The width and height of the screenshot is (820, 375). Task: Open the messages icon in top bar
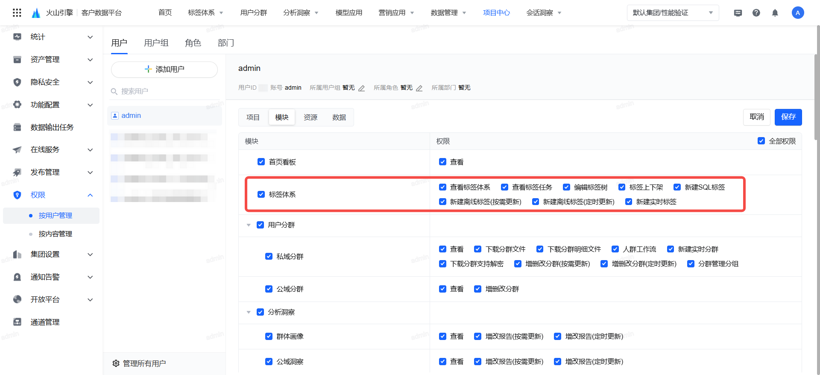point(738,13)
